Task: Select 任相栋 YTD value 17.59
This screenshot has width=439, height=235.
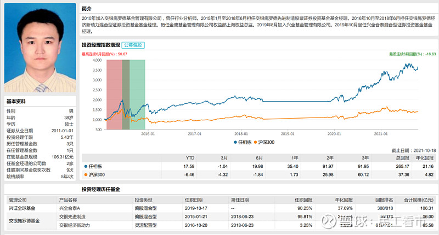Action: pos(189,167)
